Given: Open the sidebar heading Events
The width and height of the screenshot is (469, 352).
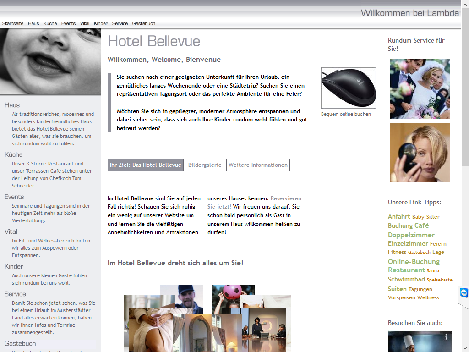Looking at the screenshot, I should (14, 197).
